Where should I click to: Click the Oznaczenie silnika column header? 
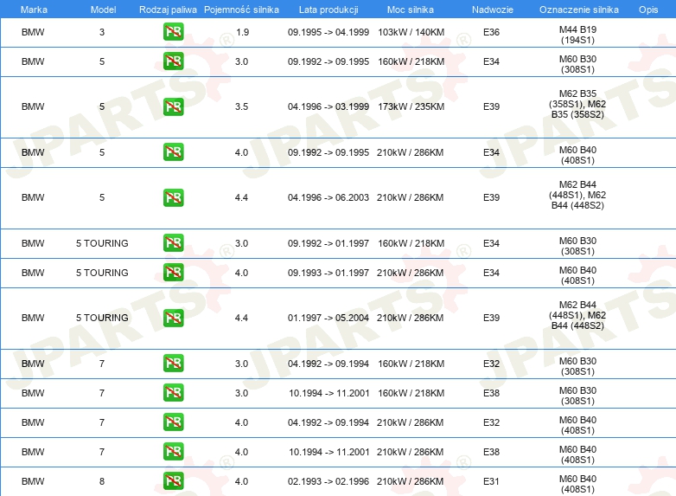579,10
